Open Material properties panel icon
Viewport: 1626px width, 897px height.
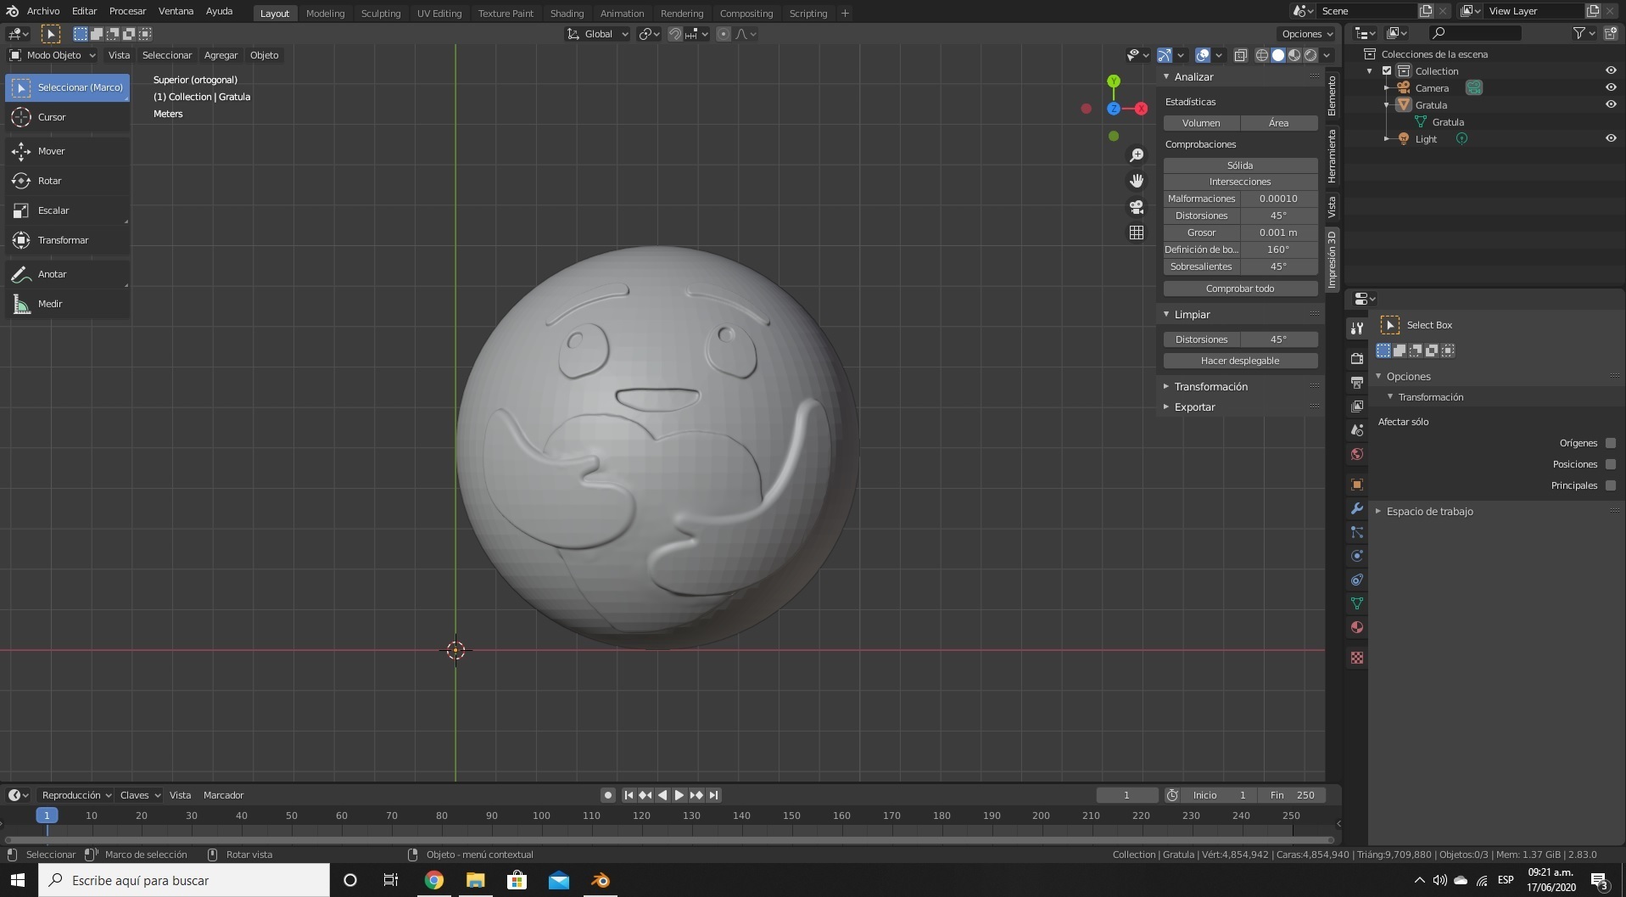(1357, 627)
